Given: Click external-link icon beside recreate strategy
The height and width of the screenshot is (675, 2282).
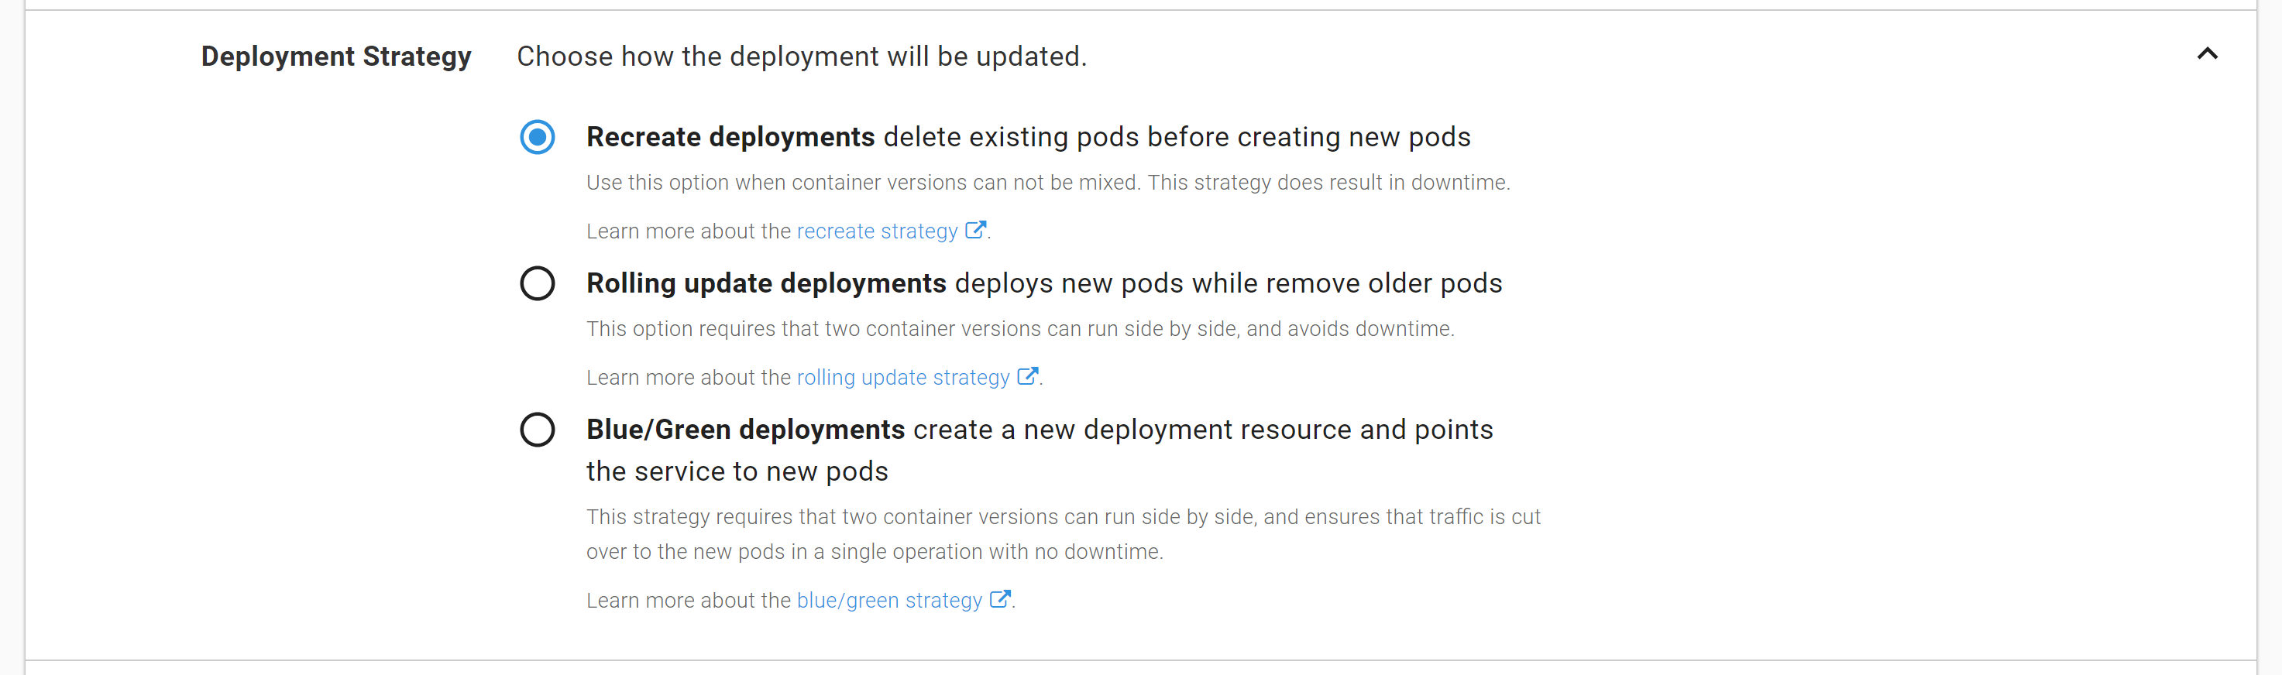Looking at the screenshot, I should coord(974,231).
